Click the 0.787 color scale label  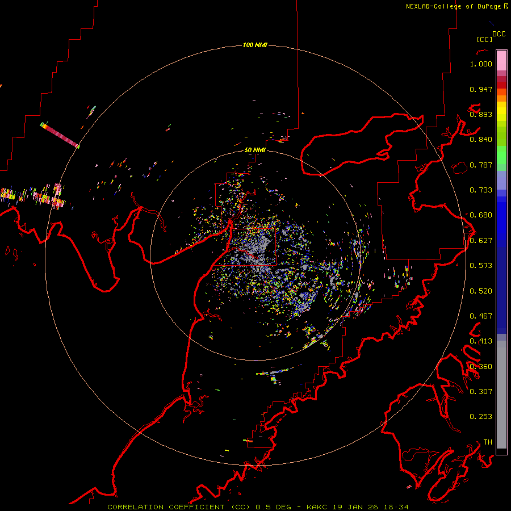(x=481, y=165)
